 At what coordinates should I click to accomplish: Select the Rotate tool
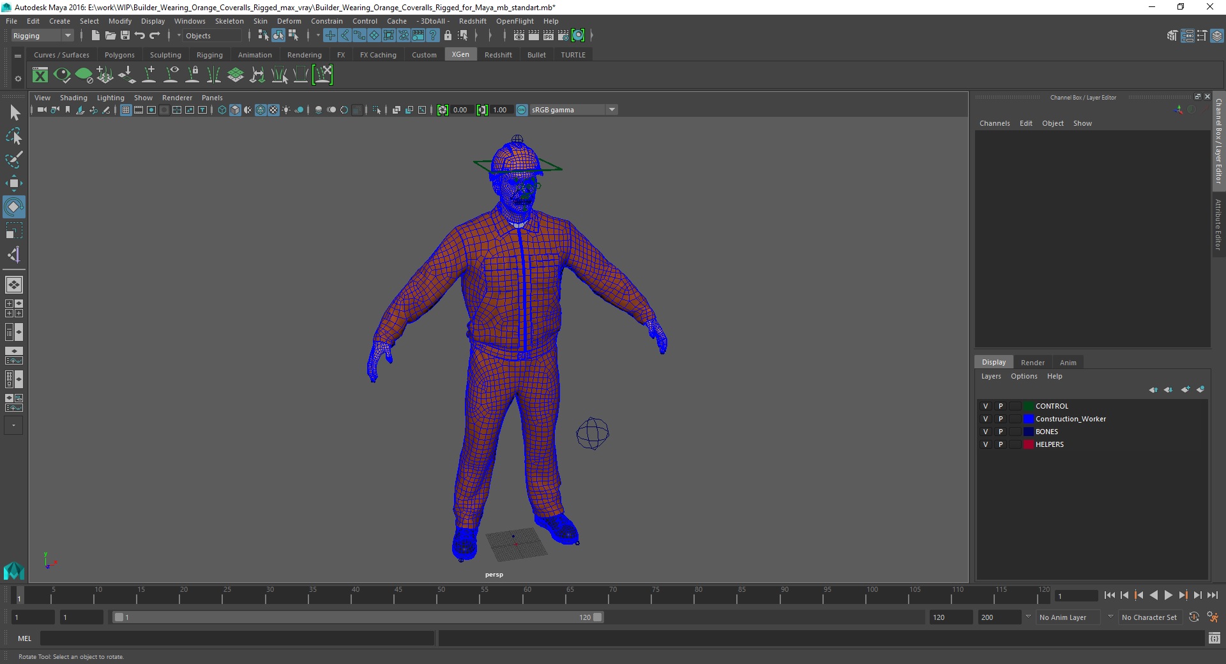[x=14, y=207]
